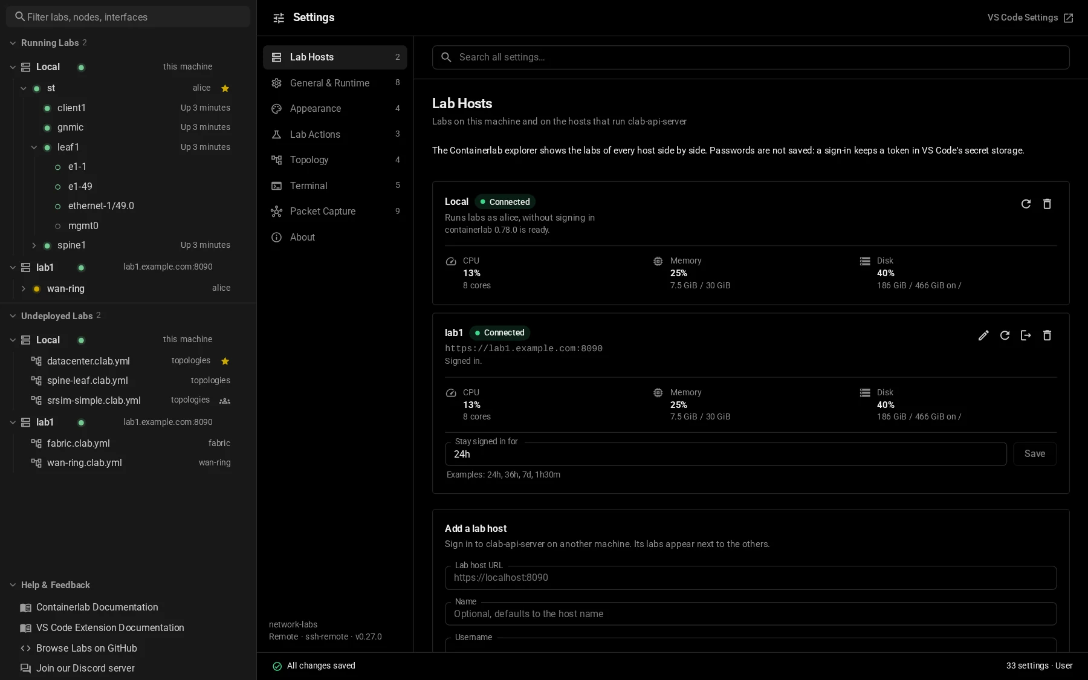1088x680 pixels.
Task: Open Packet Capture settings
Action: click(x=335, y=212)
